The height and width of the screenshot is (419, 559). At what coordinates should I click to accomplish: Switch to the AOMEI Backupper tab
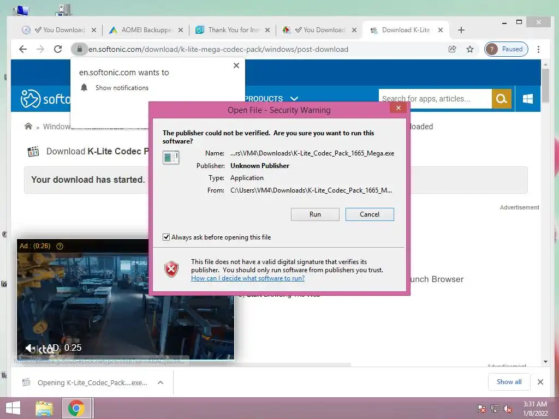pos(146,30)
